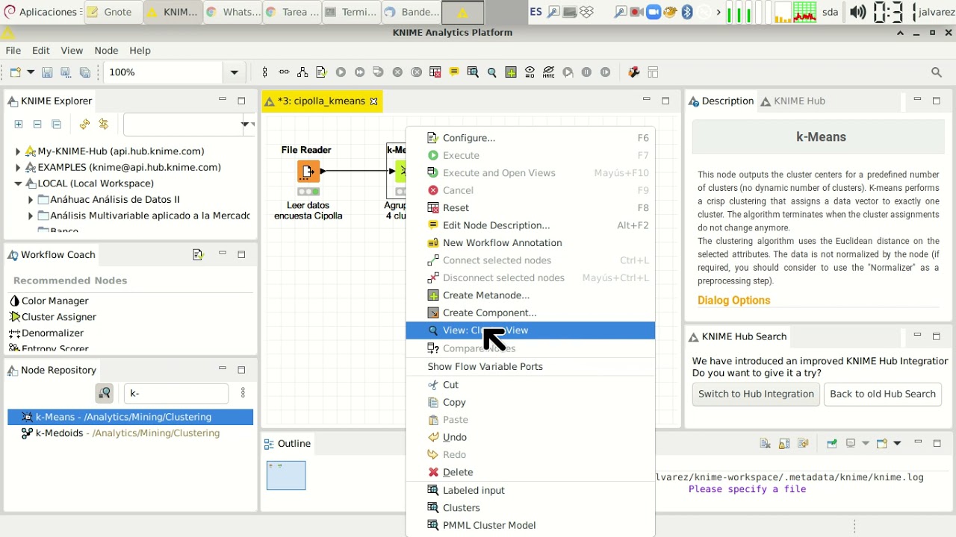Viewport: 956px width, 537px height.
Task: Open Labeled input port table
Action: tap(530, 490)
